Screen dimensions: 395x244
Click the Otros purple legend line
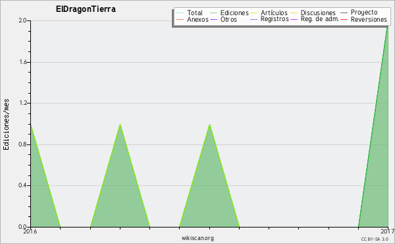pos(213,19)
